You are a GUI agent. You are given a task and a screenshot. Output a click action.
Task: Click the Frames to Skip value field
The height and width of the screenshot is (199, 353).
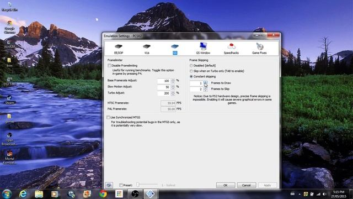click(x=196, y=89)
